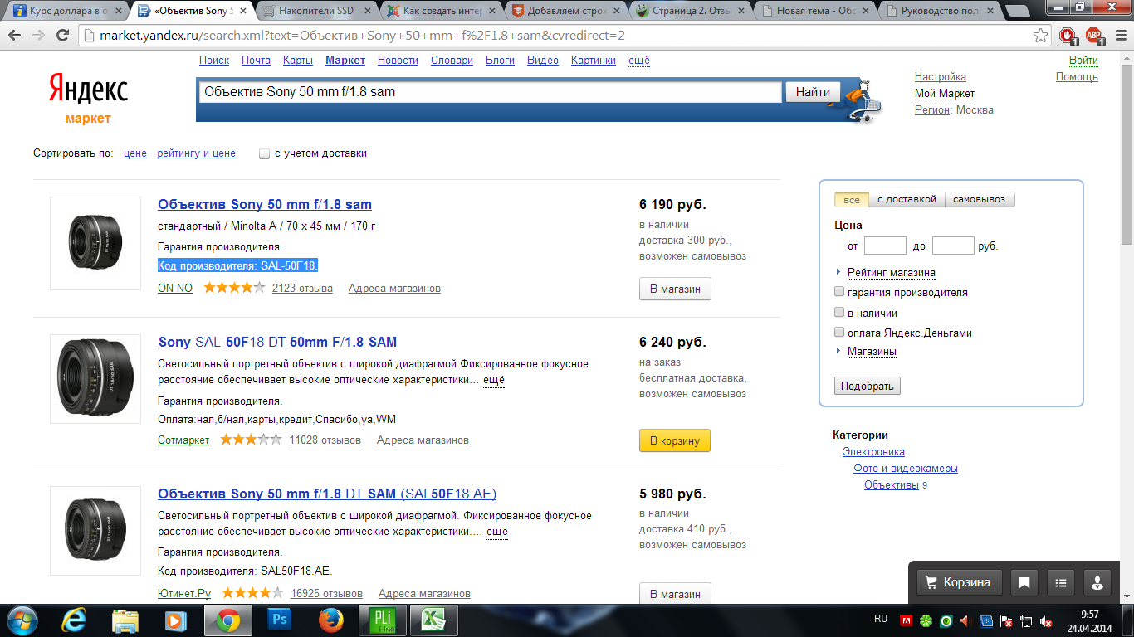The width and height of the screenshot is (1134, 637).
Task: Click the yellow 'В корзину' button
Action: point(675,440)
